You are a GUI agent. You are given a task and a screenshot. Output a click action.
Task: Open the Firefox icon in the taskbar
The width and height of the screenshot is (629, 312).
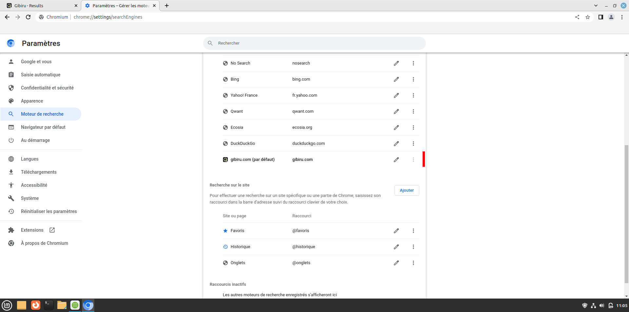[35, 305]
